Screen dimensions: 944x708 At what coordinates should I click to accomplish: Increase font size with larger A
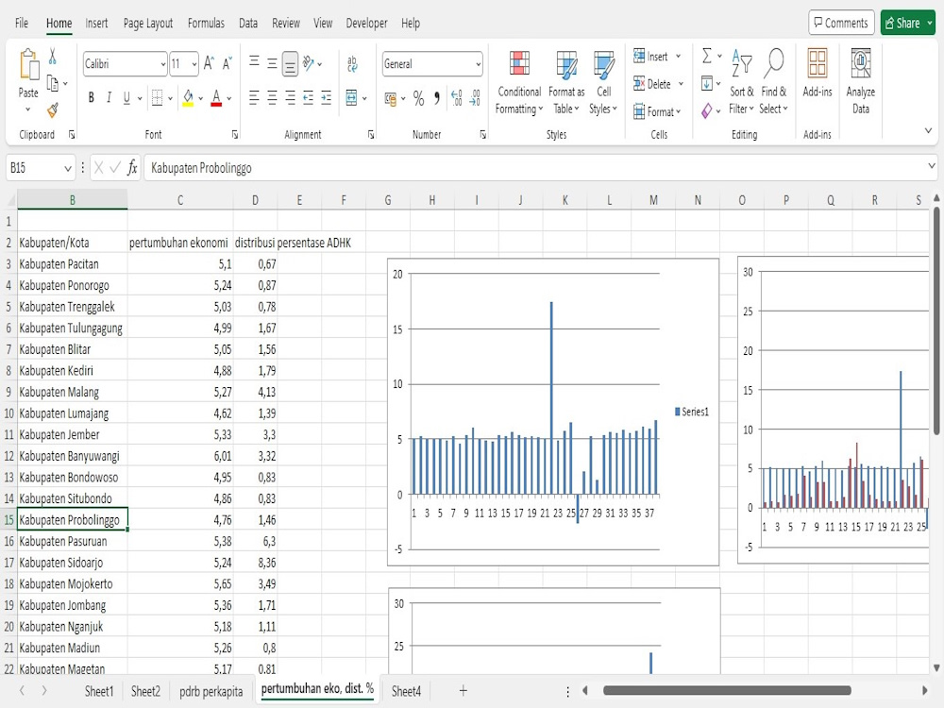[209, 63]
